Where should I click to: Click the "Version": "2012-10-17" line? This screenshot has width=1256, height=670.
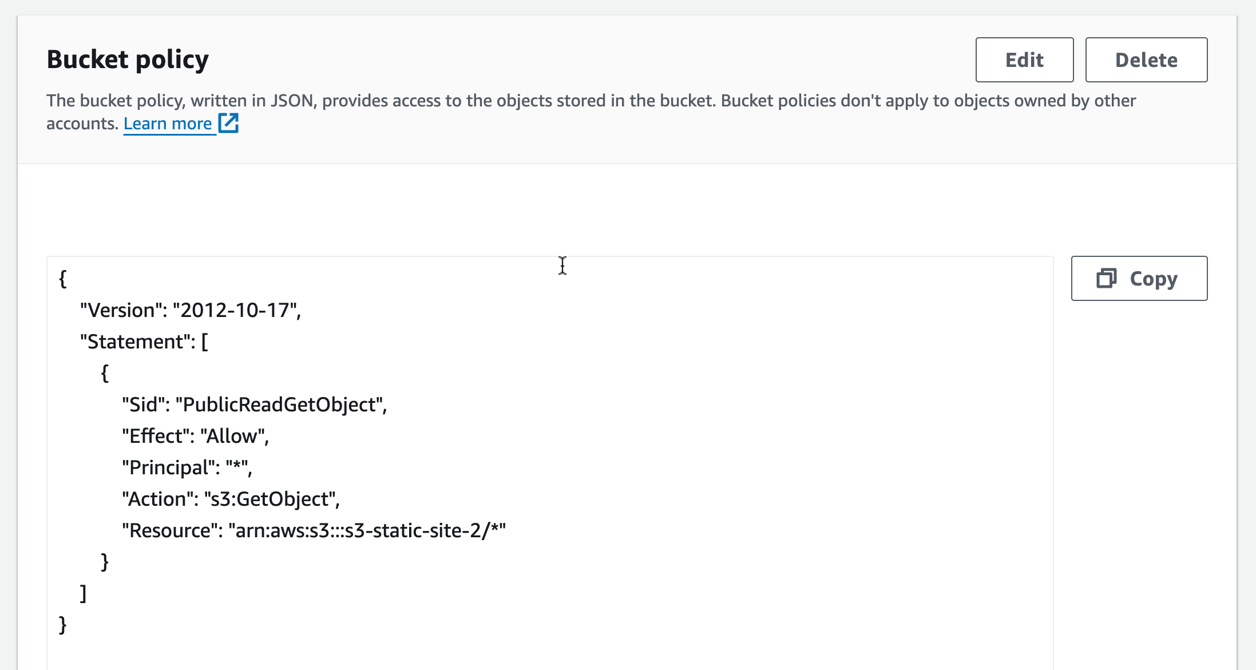pyautogui.click(x=190, y=310)
